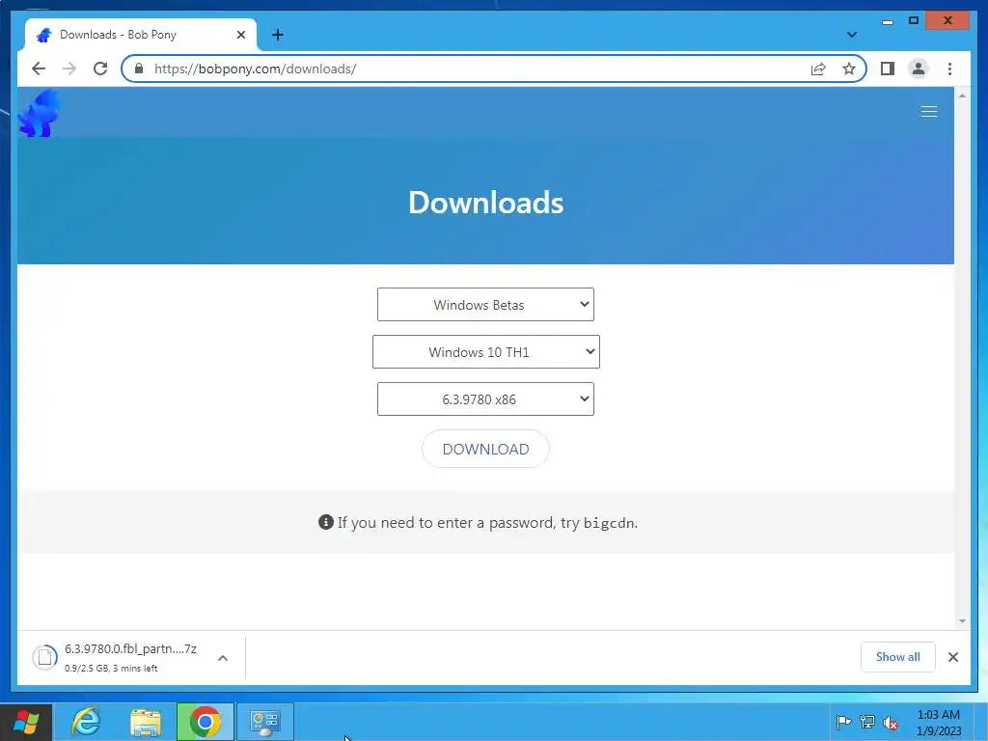Viewport: 988px width, 741px height.
Task: Open a new browser tab
Action: point(278,35)
